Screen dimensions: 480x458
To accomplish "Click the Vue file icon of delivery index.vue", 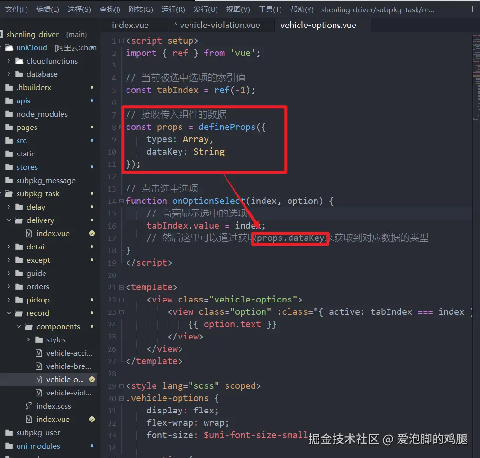I will pos(29,233).
